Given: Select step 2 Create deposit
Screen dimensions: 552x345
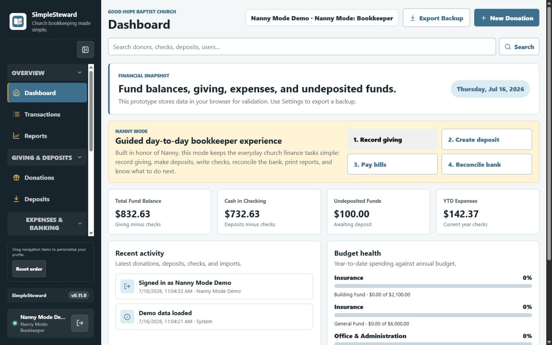Looking at the screenshot, I should pyautogui.click(x=487, y=139).
